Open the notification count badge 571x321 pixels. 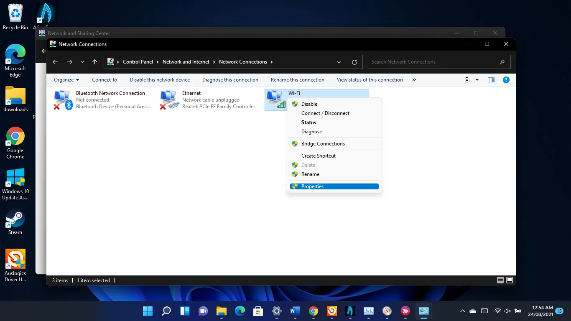559,311
